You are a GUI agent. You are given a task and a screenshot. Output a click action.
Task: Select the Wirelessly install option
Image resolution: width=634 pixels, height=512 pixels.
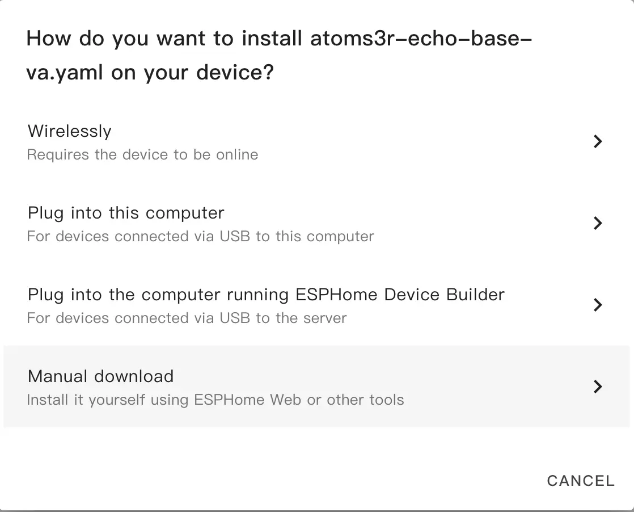(x=70, y=131)
